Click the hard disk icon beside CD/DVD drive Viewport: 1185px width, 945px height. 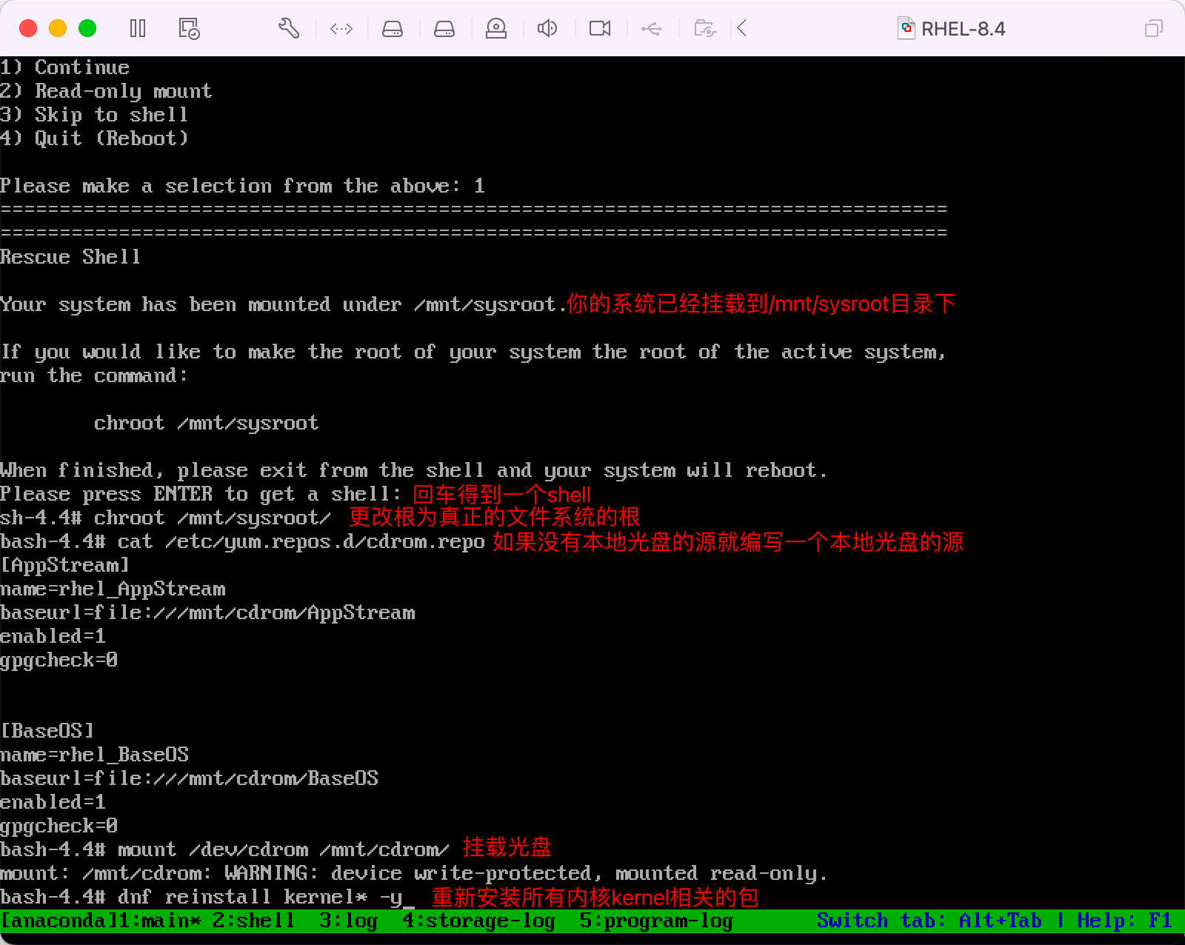444,29
